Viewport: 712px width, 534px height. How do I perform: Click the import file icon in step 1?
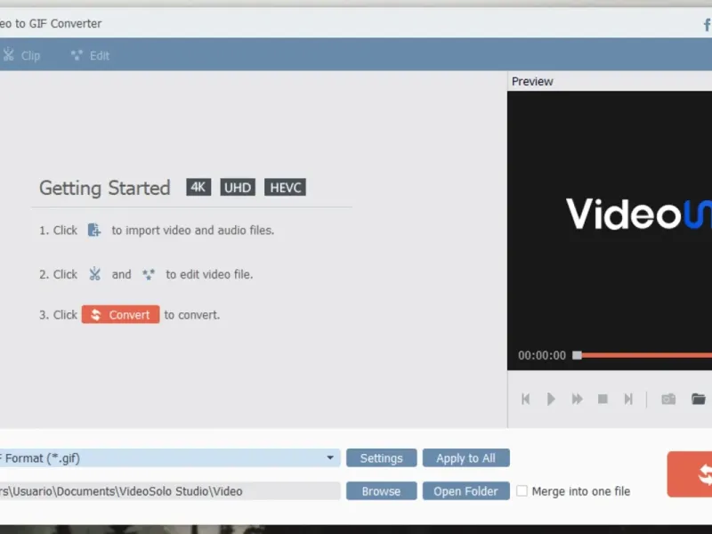(x=94, y=230)
